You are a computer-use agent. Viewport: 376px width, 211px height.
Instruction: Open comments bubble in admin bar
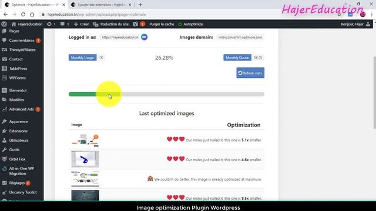(x=65, y=24)
